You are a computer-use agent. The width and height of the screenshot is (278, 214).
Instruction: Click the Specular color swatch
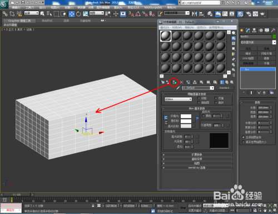186,126
